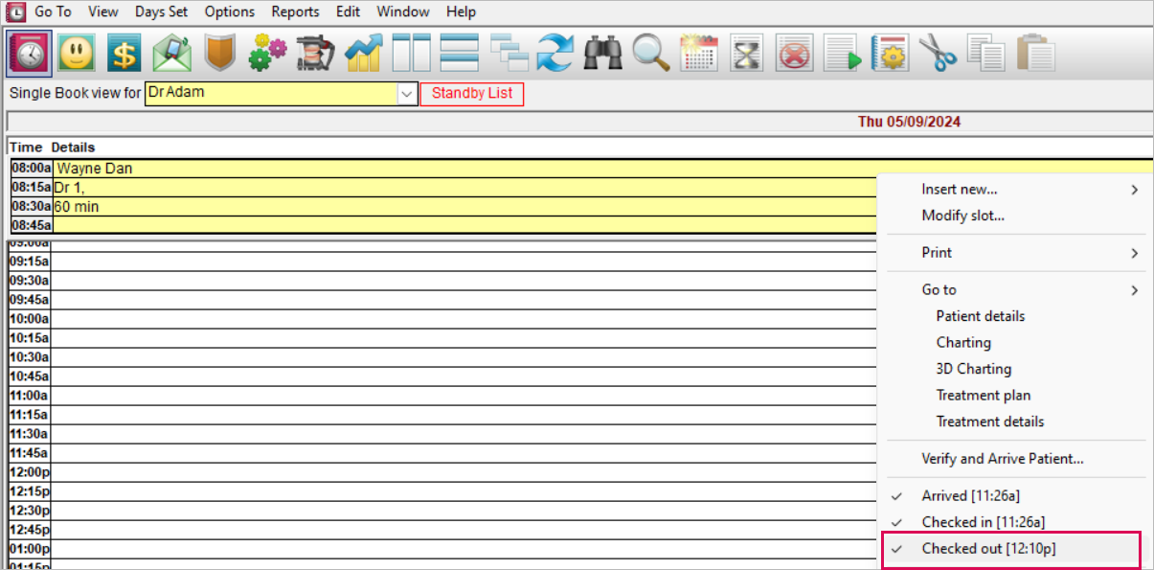Click the magnifying glass search icon
Viewport: 1154px width, 570px height.
(x=651, y=53)
